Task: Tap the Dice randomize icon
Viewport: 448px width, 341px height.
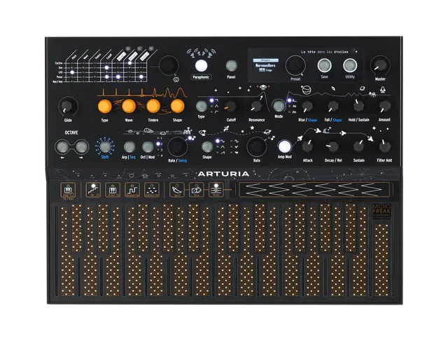Action: (x=197, y=190)
